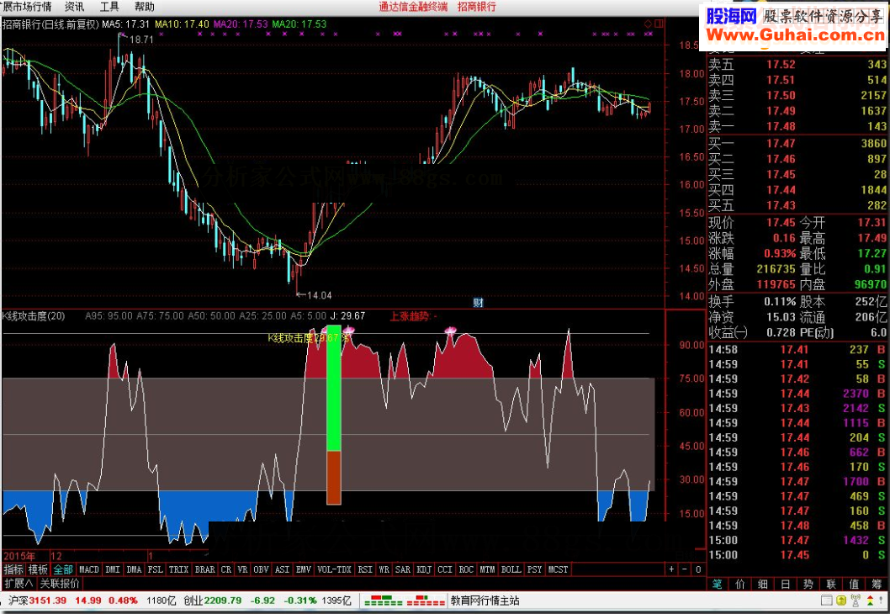The width and height of the screenshot is (890, 614).
Task: Switch indicator to WR
Action: point(384,569)
